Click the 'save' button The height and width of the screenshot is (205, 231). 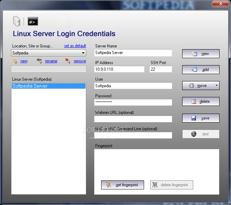(x=201, y=118)
